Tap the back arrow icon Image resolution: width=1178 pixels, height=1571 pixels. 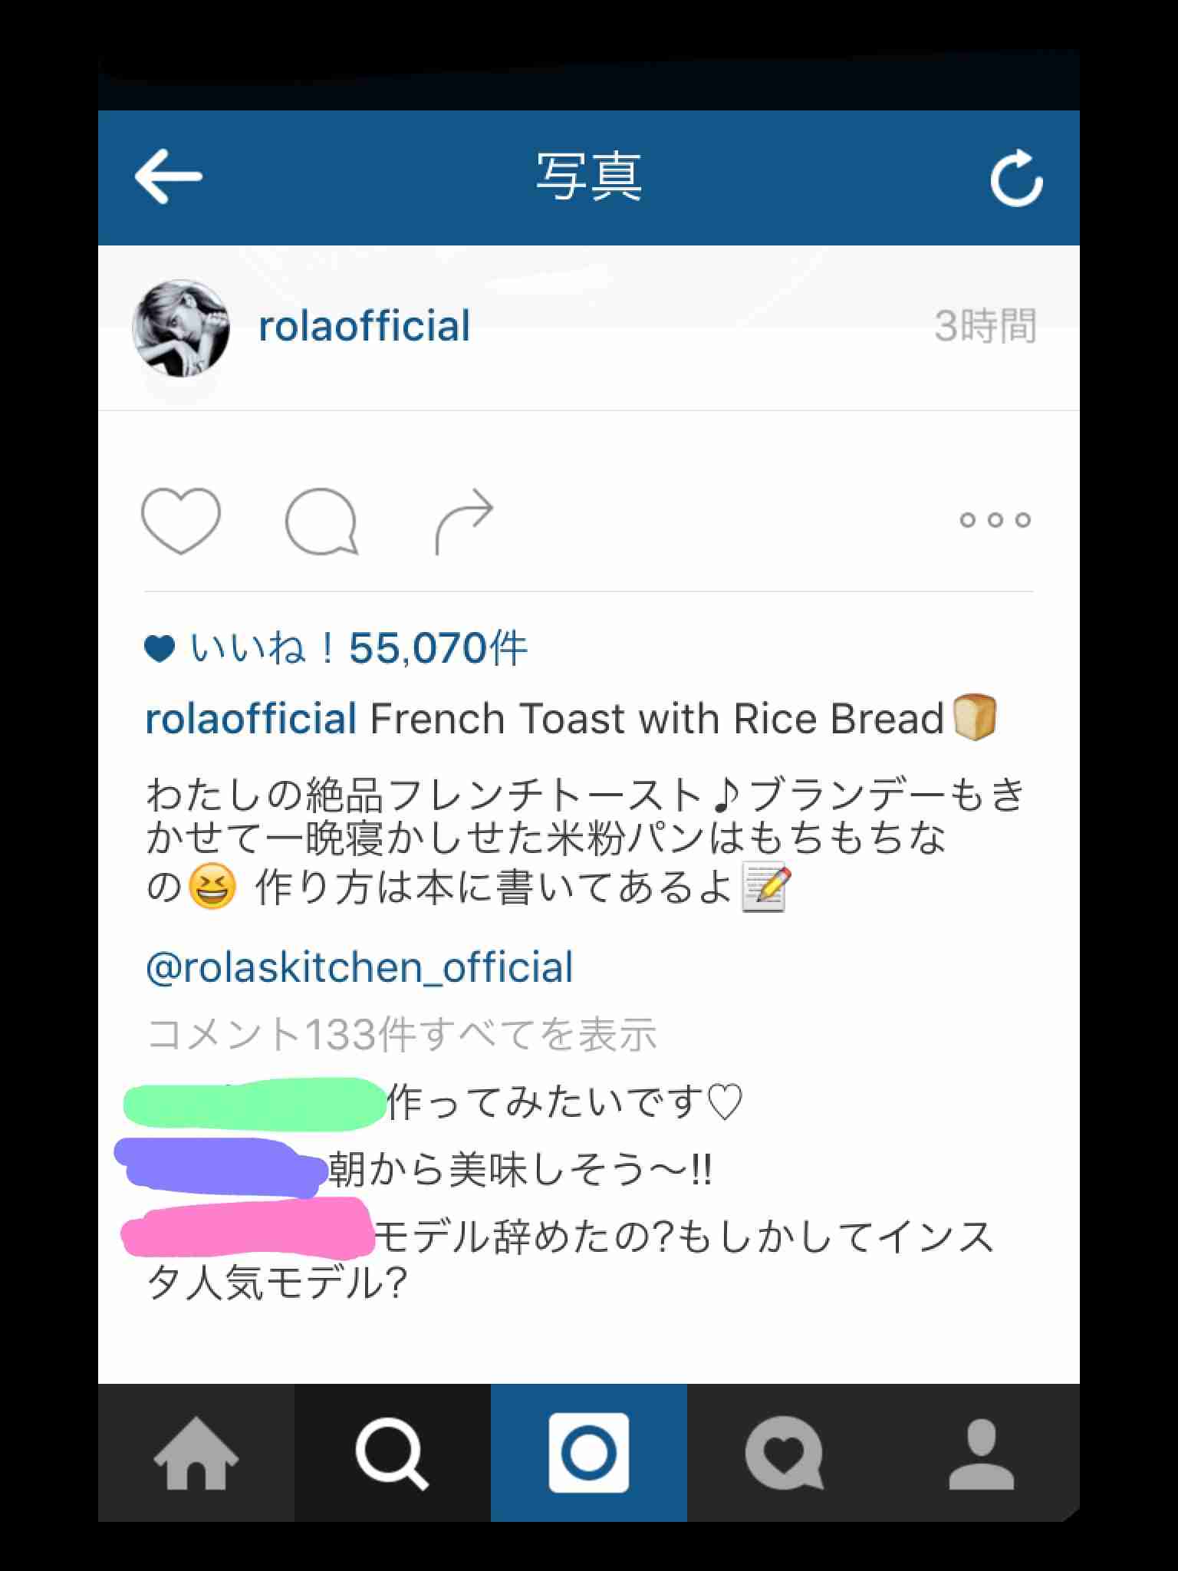(x=168, y=176)
